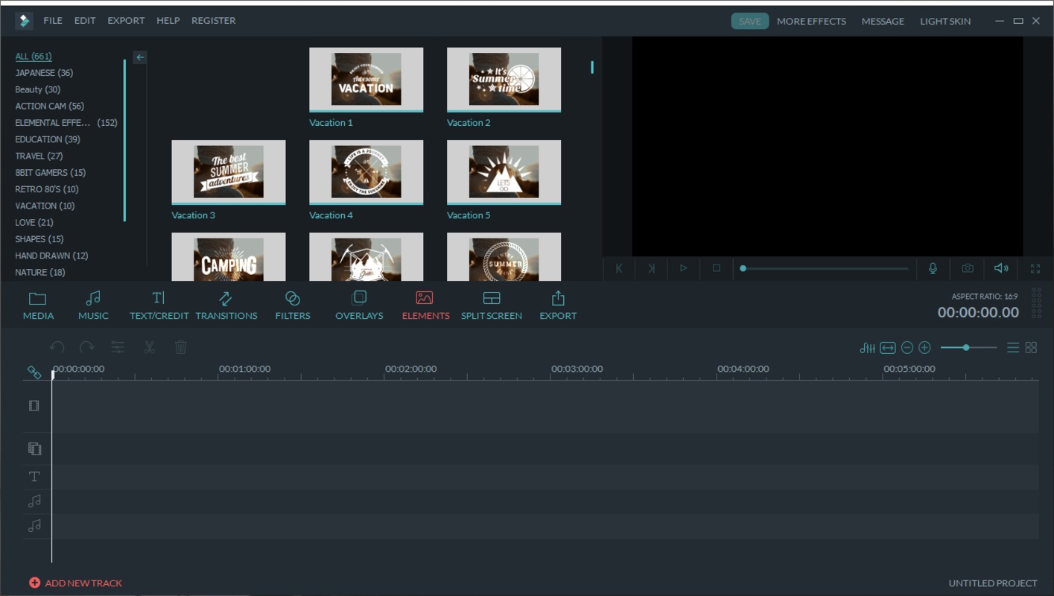Viewport: 1054px width, 596px height.
Task: Click Add New Track
Action: pos(76,583)
